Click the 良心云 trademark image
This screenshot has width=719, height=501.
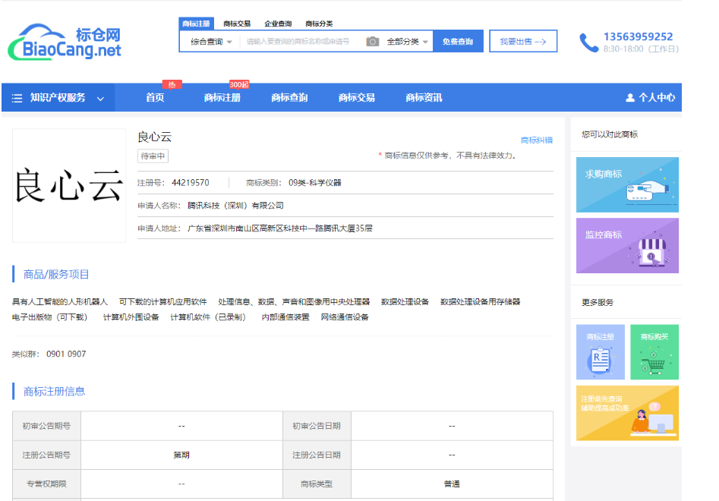(69, 185)
